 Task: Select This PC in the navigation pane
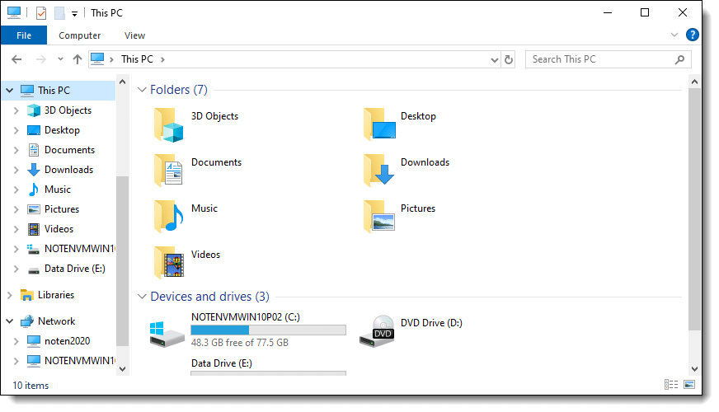[54, 91]
